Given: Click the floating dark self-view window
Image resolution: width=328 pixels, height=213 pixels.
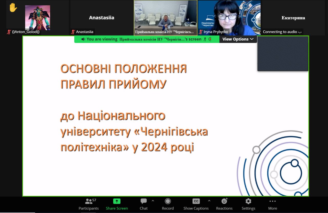Looking at the screenshot, I should 283,54.
